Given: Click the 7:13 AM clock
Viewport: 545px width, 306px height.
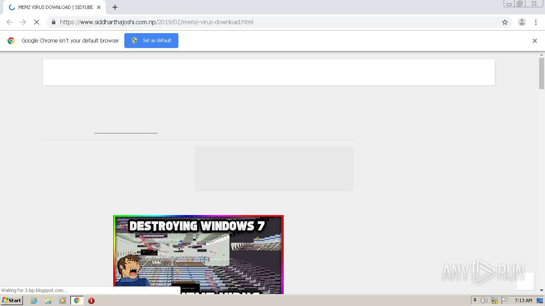Looking at the screenshot, I should pos(523,300).
